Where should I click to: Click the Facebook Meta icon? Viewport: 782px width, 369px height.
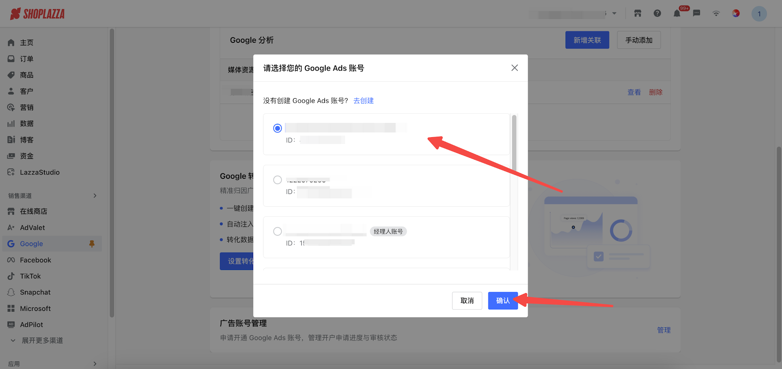click(x=11, y=260)
